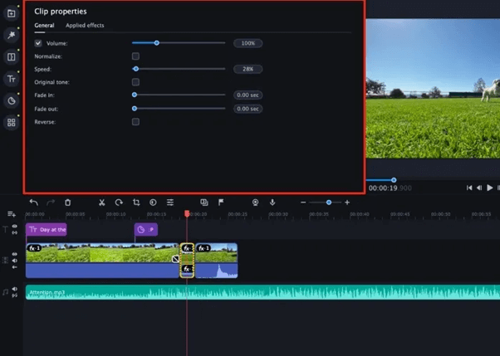This screenshot has width=500, height=356.
Task: Open the Titles text panel
Action: tap(11, 79)
